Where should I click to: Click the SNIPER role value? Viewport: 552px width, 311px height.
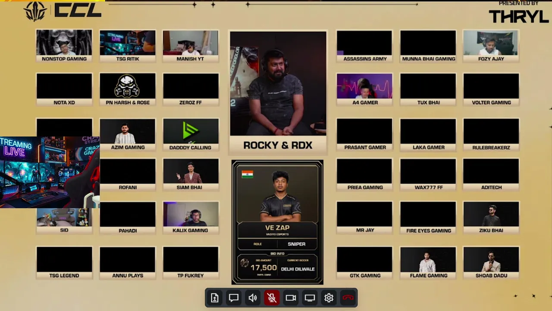click(297, 244)
